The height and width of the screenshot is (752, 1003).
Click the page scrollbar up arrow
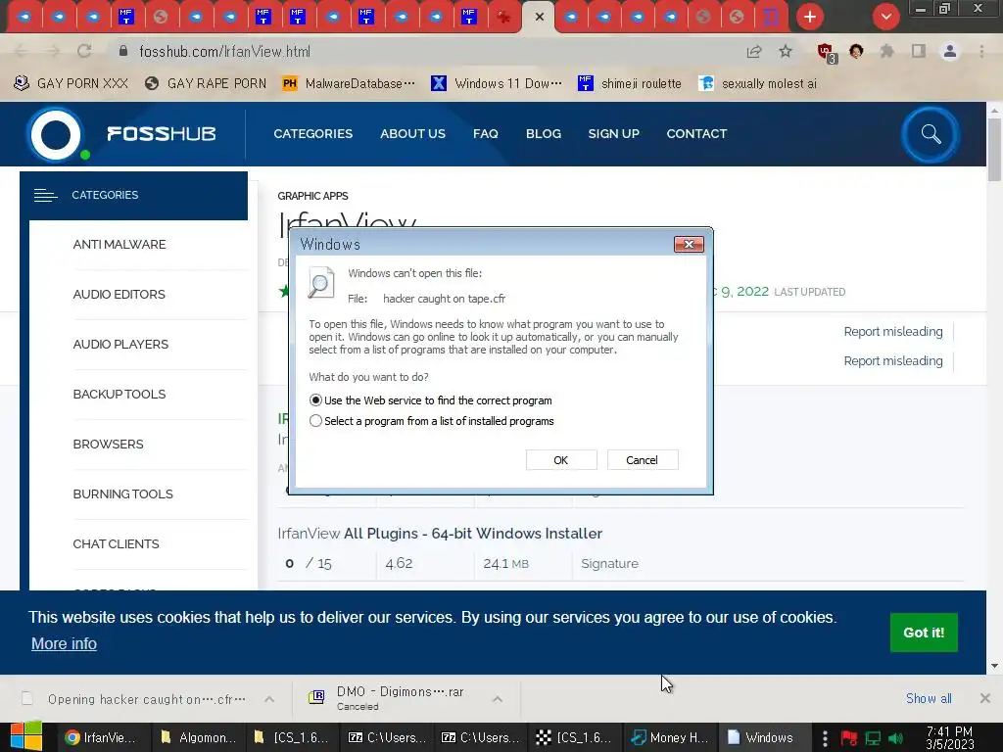994,111
